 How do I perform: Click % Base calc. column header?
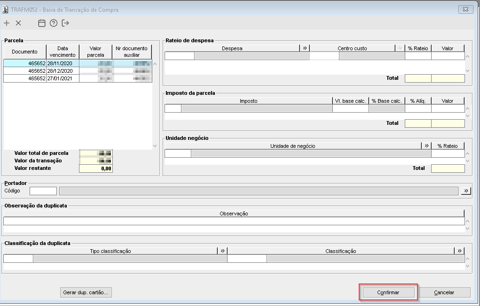[x=387, y=101]
